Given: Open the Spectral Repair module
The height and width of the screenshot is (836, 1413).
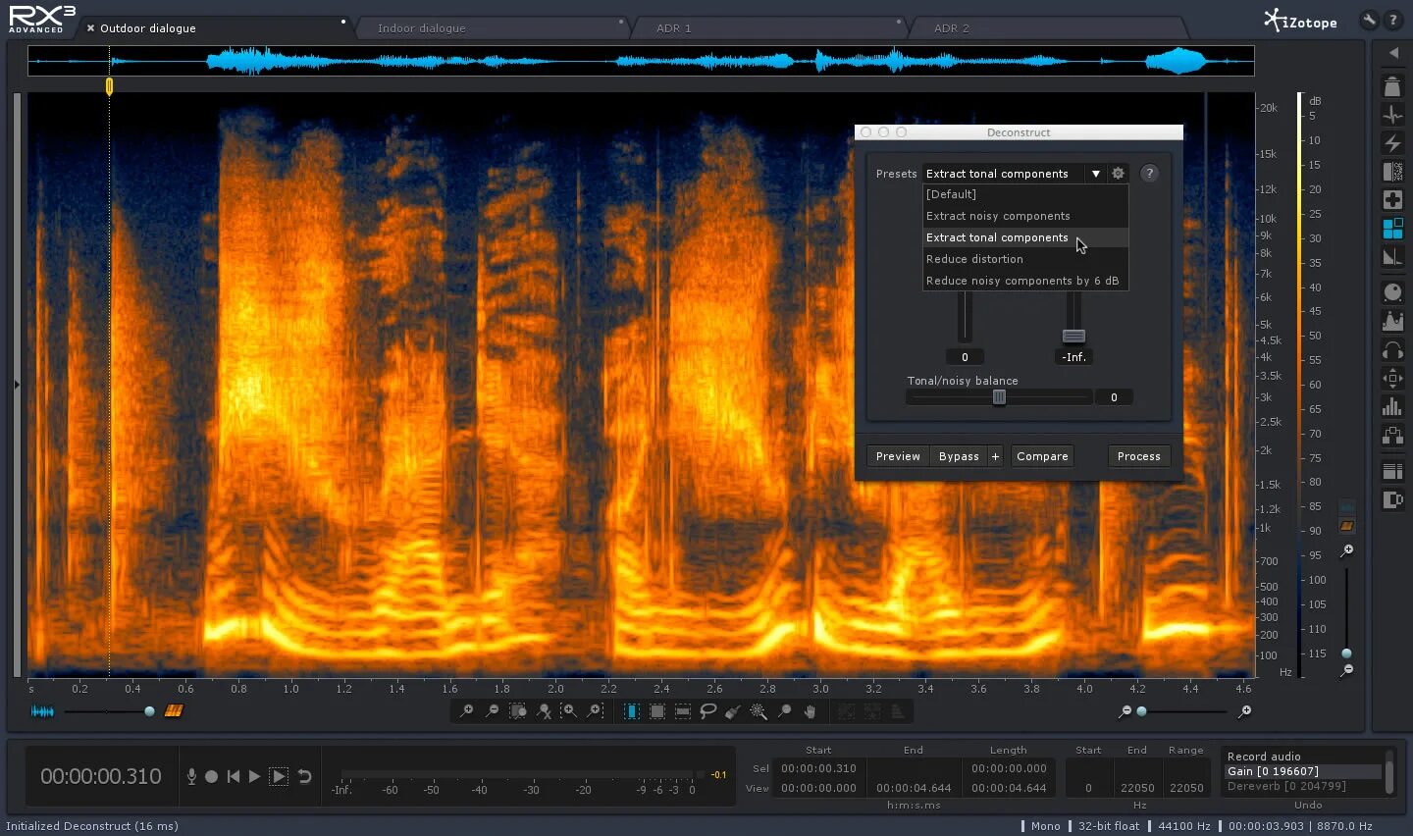Looking at the screenshot, I should 1392,200.
